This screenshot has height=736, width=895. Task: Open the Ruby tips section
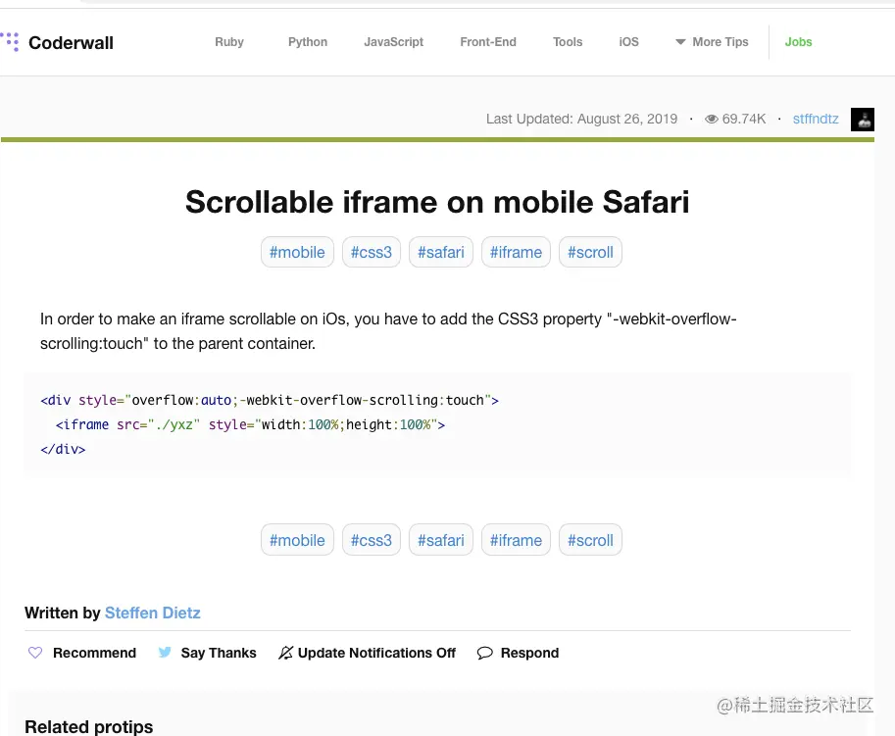(229, 41)
